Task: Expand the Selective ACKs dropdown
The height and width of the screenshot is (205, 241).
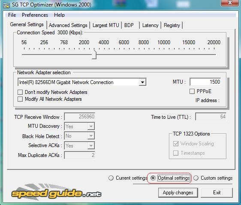Action: click(91, 145)
